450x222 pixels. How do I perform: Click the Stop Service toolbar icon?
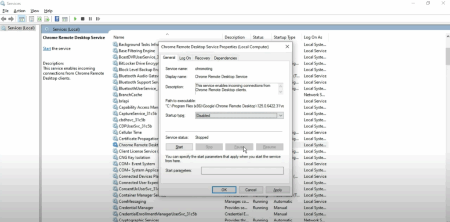83,19
